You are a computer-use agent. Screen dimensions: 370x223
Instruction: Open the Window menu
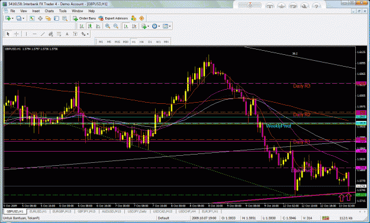pyautogui.click(x=78, y=11)
